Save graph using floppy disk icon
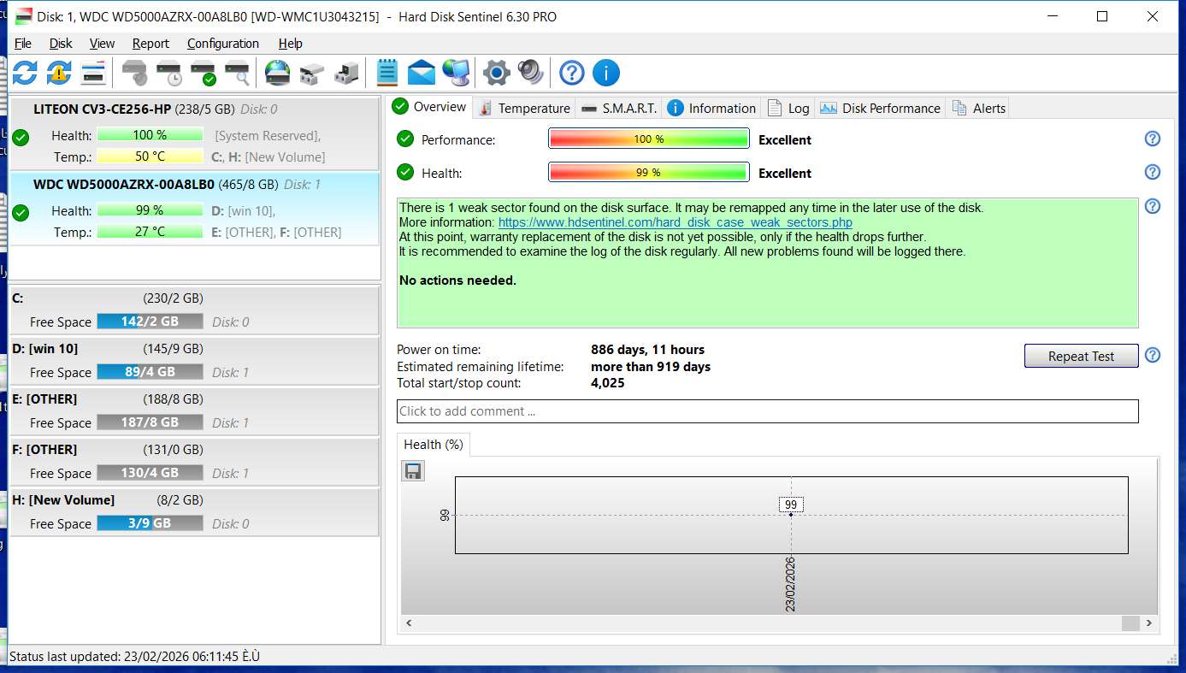This screenshot has height=673, width=1186. (x=413, y=471)
